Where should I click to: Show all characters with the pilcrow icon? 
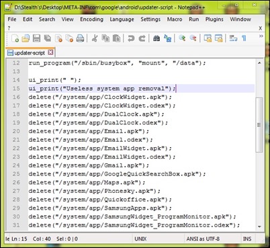244,38
